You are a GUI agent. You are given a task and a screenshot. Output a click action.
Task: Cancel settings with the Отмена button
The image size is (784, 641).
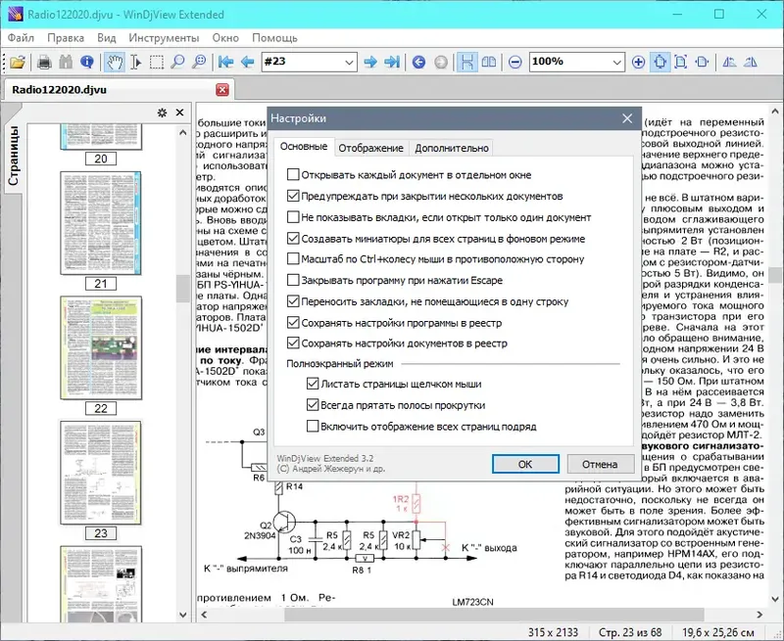point(600,464)
